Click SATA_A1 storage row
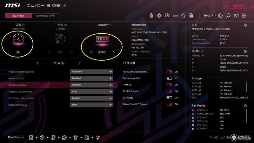 pyautogui.click(x=212, y=83)
